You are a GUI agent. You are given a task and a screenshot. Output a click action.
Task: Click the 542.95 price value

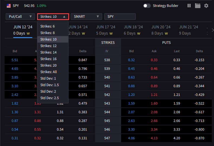(x=29, y=6)
